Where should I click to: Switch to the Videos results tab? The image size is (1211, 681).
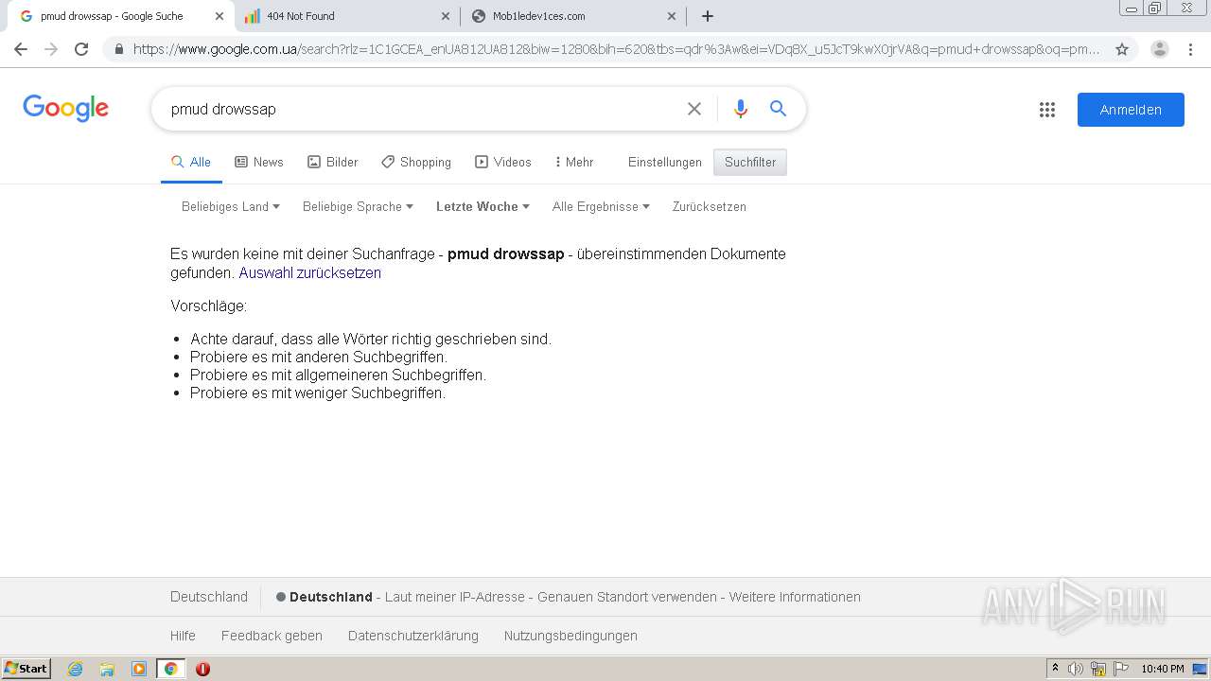[x=503, y=162]
